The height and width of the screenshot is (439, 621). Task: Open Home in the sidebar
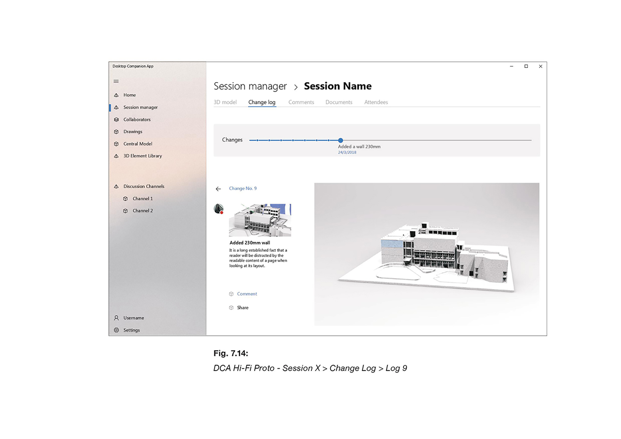(129, 95)
